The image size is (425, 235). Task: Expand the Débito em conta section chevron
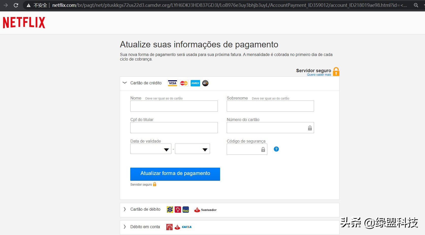click(x=125, y=227)
